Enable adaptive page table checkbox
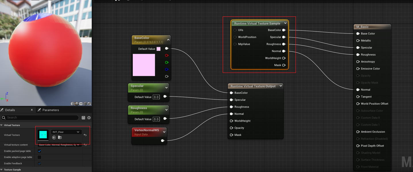This screenshot has width=413, height=172. tap(40, 157)
